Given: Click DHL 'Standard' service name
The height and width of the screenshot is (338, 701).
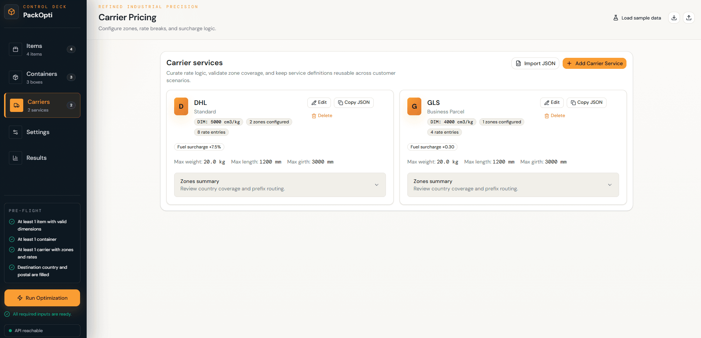Looking at the screenshot, I should [205, 112].
